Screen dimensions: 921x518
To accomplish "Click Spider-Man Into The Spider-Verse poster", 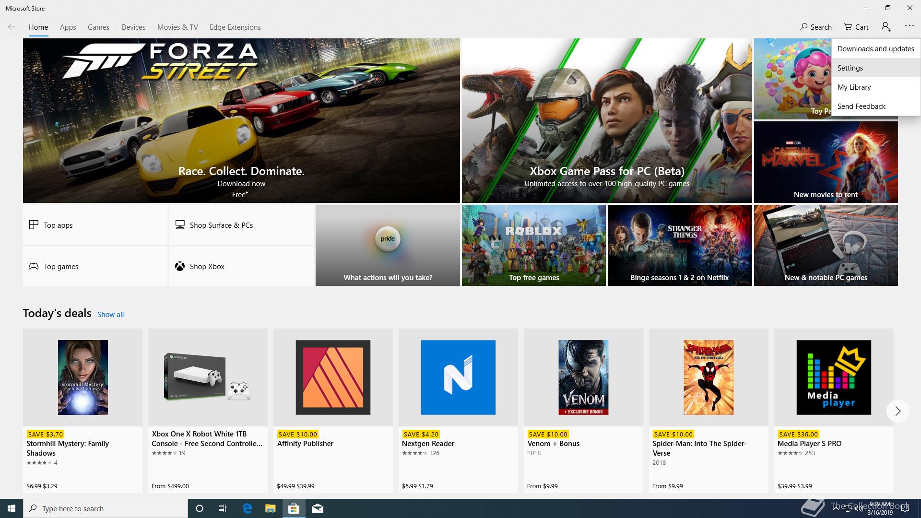I will tap(708, 377).
